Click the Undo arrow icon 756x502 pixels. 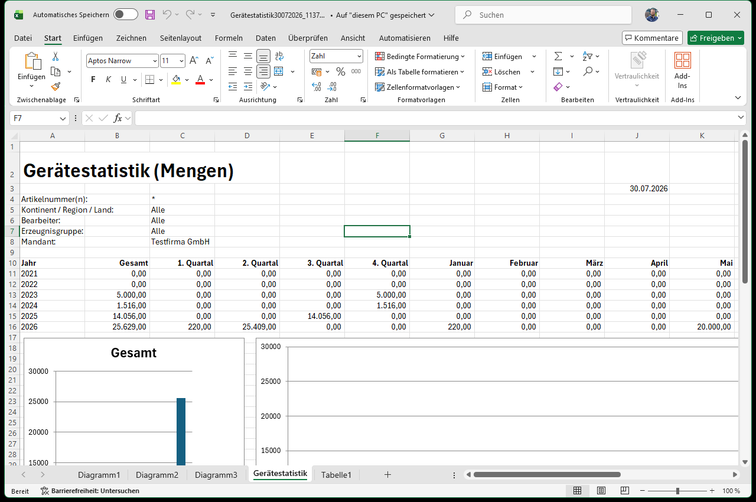point(167,15)
